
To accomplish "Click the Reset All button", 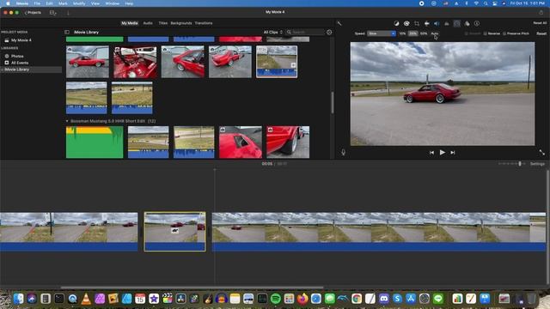I will 540,23.
